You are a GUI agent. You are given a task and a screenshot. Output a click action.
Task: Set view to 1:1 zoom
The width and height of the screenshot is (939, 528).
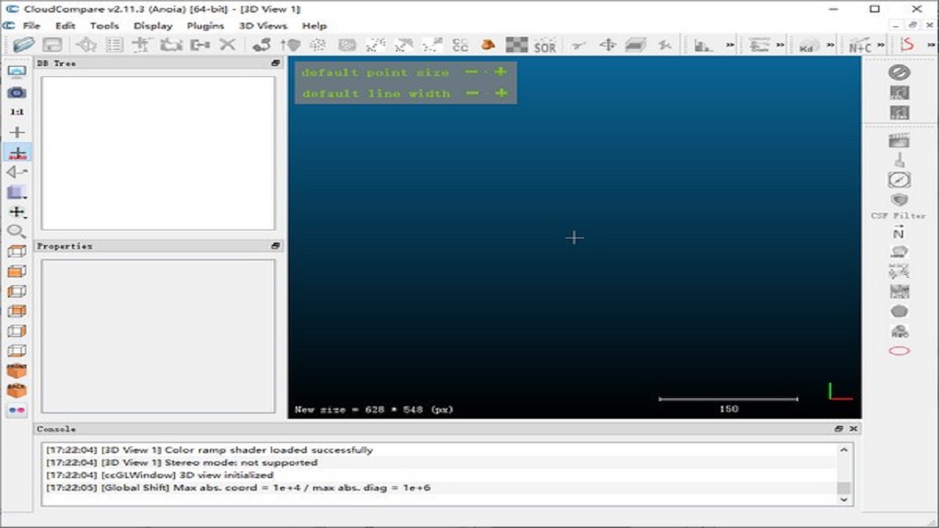coord(16,112)
